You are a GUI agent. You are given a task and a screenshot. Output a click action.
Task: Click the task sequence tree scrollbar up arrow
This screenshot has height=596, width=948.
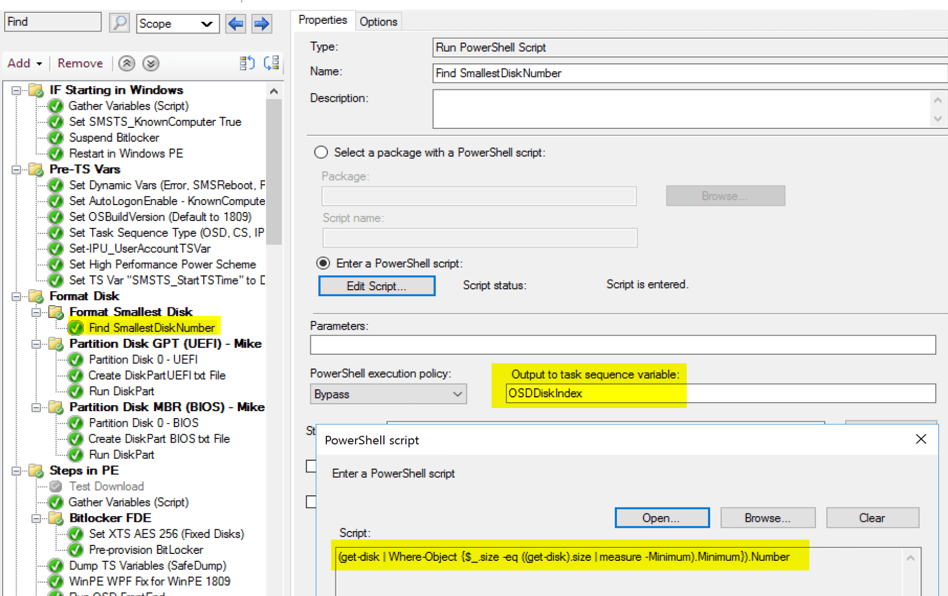274,91
